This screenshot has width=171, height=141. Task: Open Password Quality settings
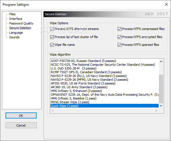tap(21, 23)
